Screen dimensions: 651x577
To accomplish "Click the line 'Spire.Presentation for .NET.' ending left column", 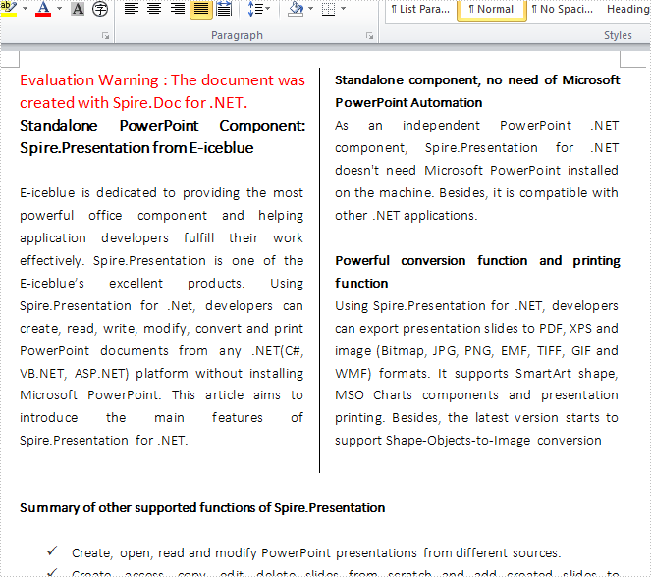I will 104,441.
